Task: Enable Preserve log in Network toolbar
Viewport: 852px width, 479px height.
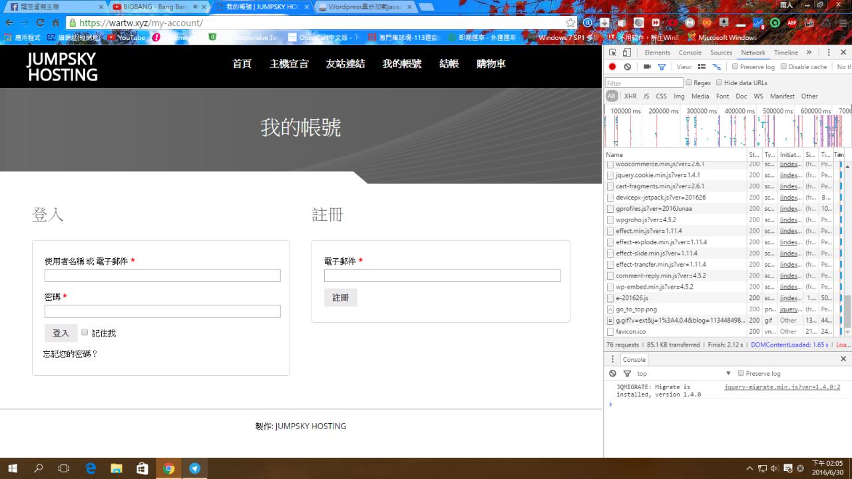Action: pos(735,67)
